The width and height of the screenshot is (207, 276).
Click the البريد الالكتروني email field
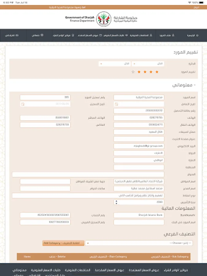pyautogui.click(x=139, y=146)
